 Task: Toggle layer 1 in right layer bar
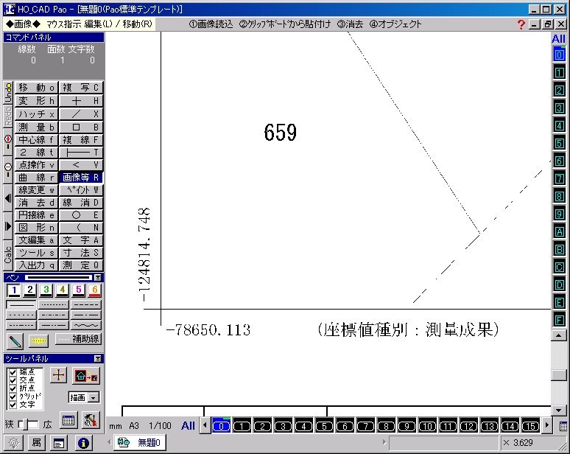point(559,72)
